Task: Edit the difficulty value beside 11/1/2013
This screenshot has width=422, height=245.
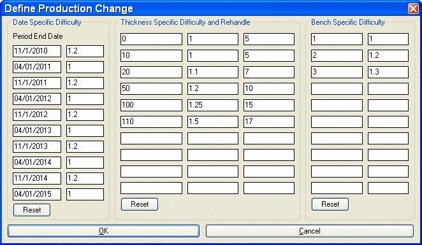Action: point(85,146)
